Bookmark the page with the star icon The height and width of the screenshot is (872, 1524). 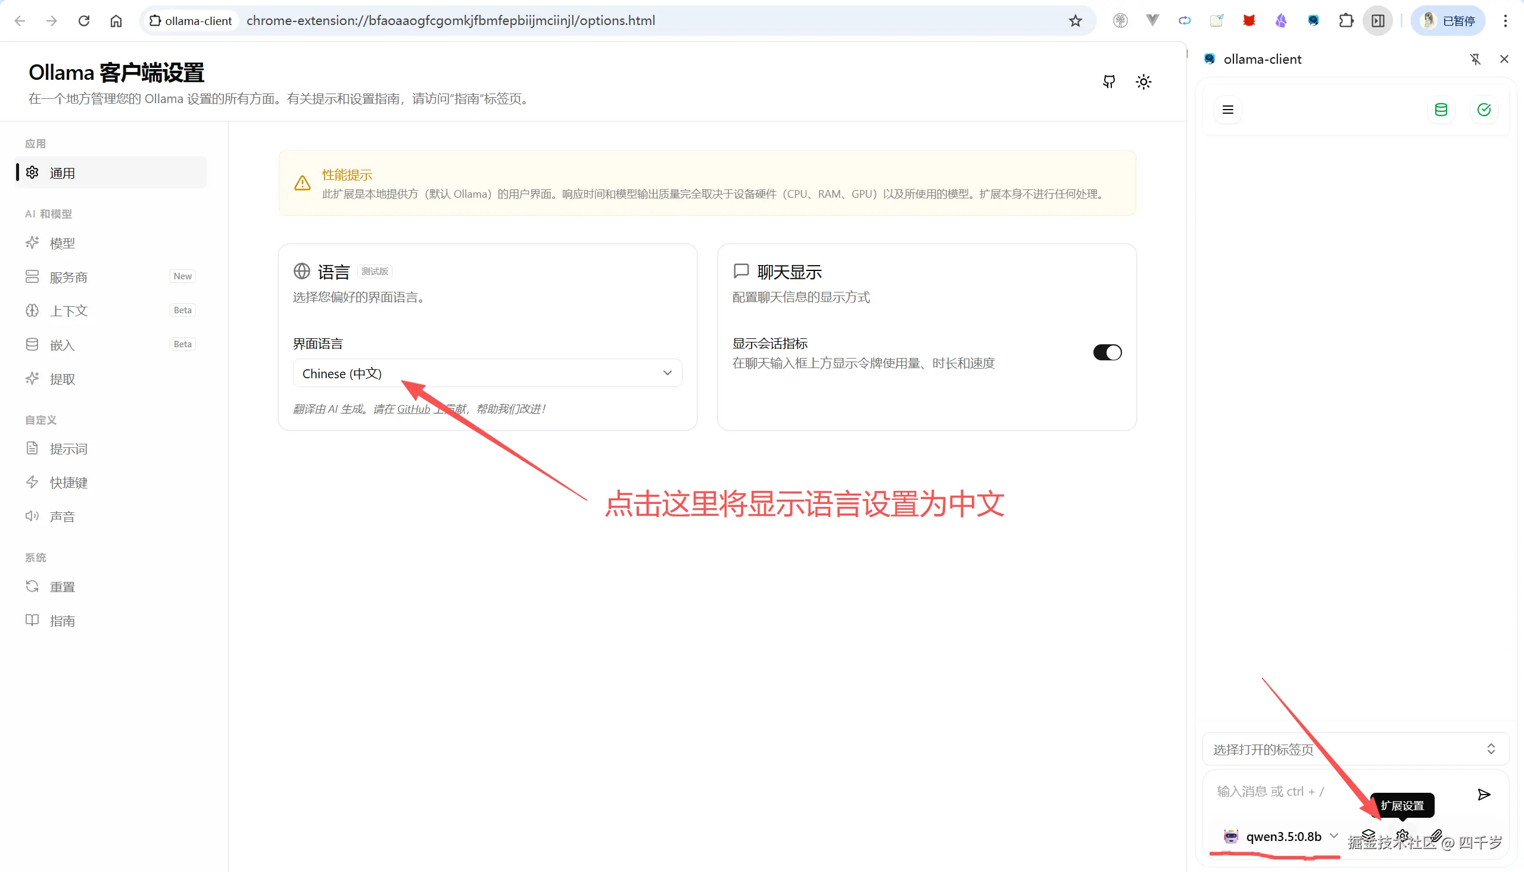[x=1075, y=20]
